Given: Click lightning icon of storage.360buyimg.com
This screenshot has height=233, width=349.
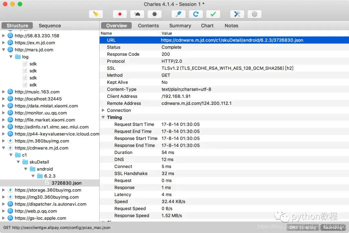Looking at the screenshot, I should click(10, 190).
